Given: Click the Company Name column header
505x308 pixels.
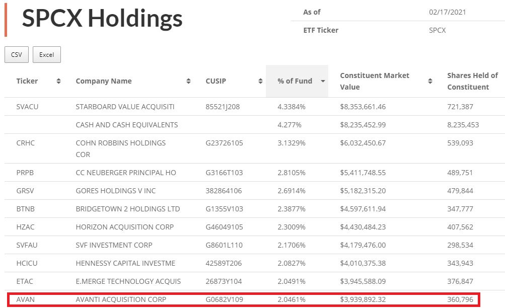Looking at the screenshot, I should click(x=104, y=81).
